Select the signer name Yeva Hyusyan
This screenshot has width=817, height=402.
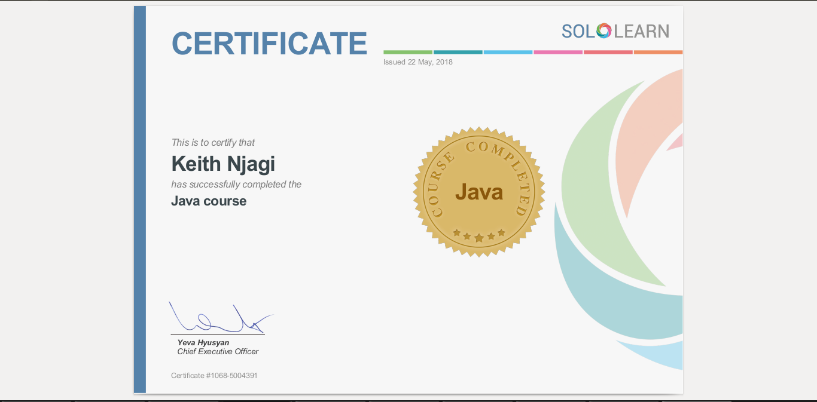point(203,343)
